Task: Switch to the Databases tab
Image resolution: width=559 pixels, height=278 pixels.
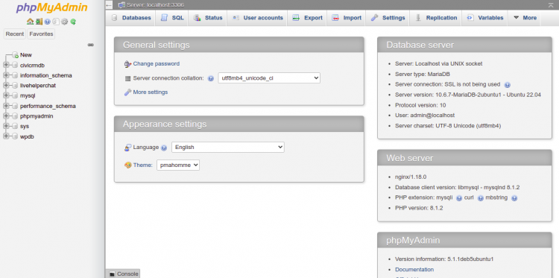Action: [x=131, y=18]
